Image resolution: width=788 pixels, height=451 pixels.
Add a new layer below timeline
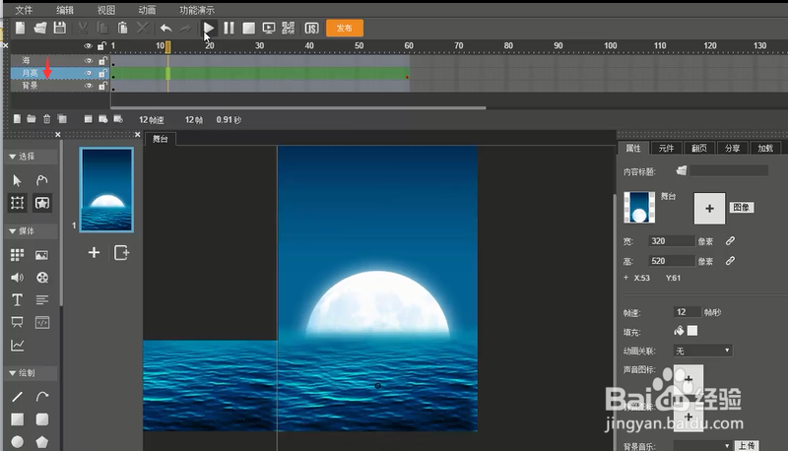click(x=17, y=119)
